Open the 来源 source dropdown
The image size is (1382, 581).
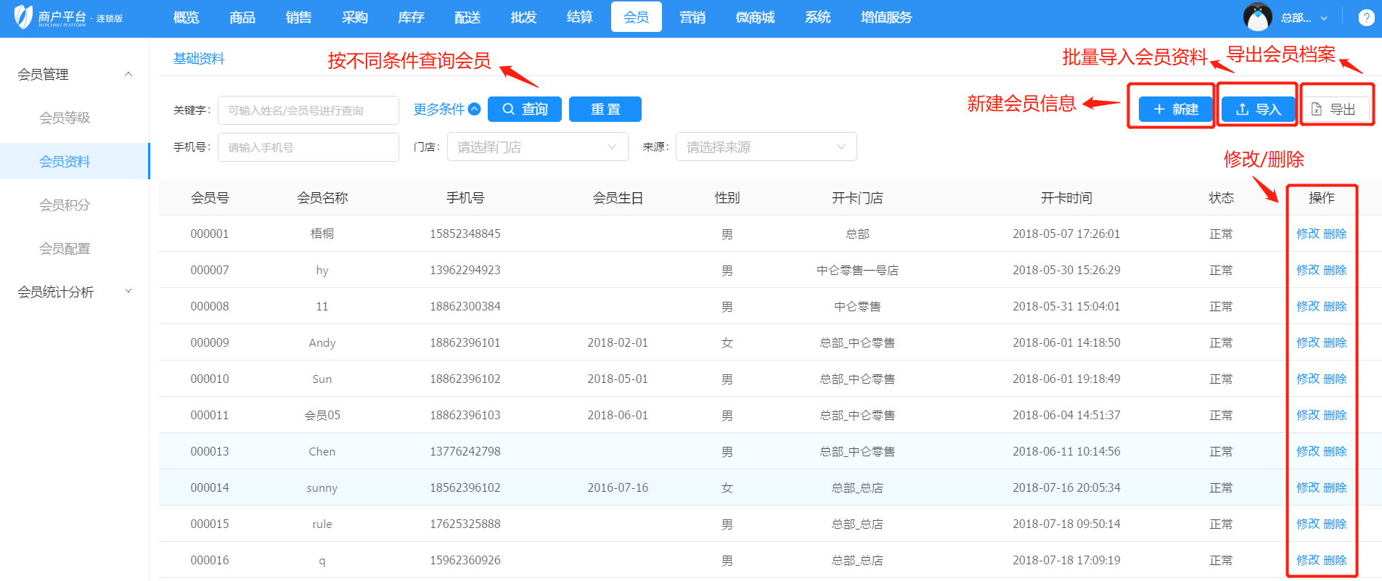766,147
